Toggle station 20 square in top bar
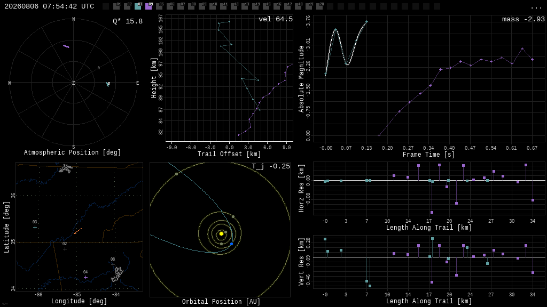Screen dimensions: 547x307 coord(319,6)
